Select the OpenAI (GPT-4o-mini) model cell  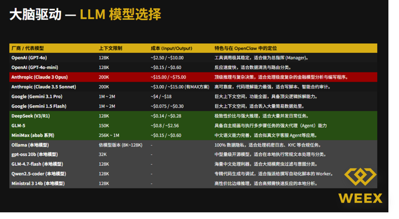[35, 68]
